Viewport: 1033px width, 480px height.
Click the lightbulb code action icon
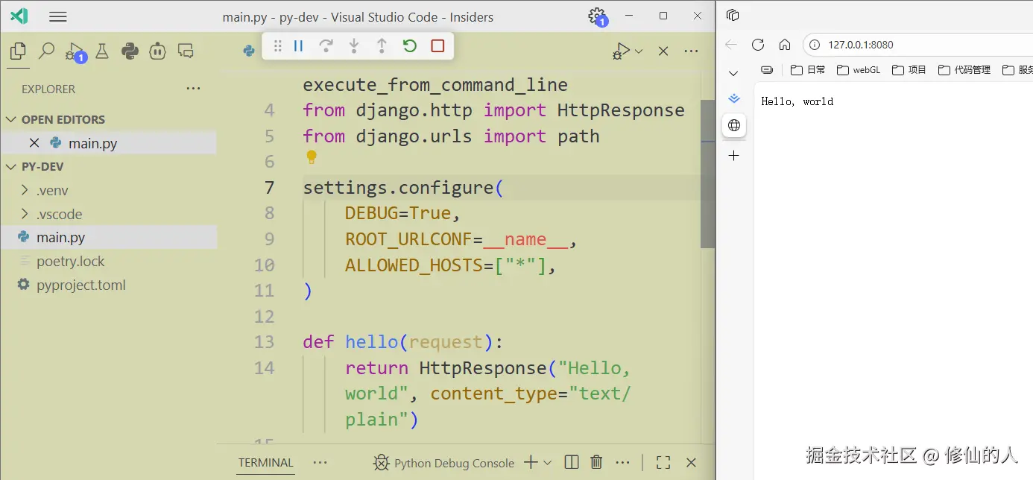(312, 157)
